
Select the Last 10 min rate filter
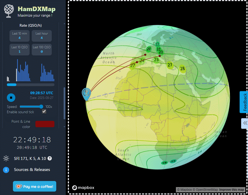coord(20,36)
